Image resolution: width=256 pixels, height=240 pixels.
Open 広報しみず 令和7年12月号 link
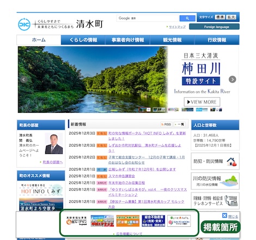[x=142, y=169]
